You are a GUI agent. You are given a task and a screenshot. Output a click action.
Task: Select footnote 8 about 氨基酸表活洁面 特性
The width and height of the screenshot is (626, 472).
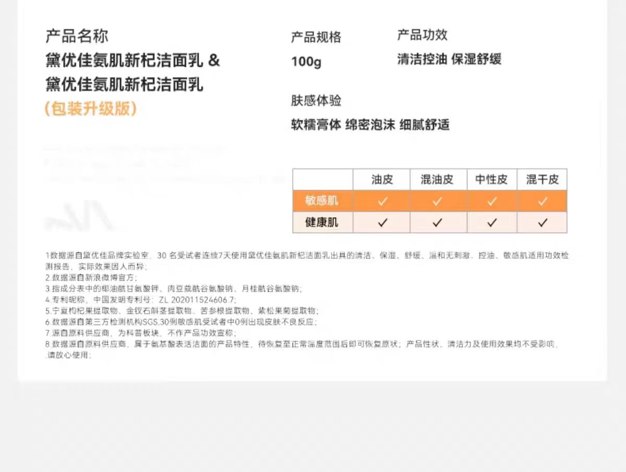coord(303,350)
